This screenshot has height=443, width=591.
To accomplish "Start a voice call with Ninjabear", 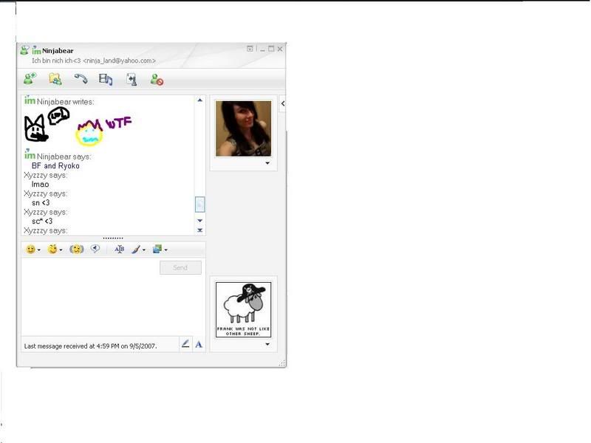I will [x=81, y=79].
